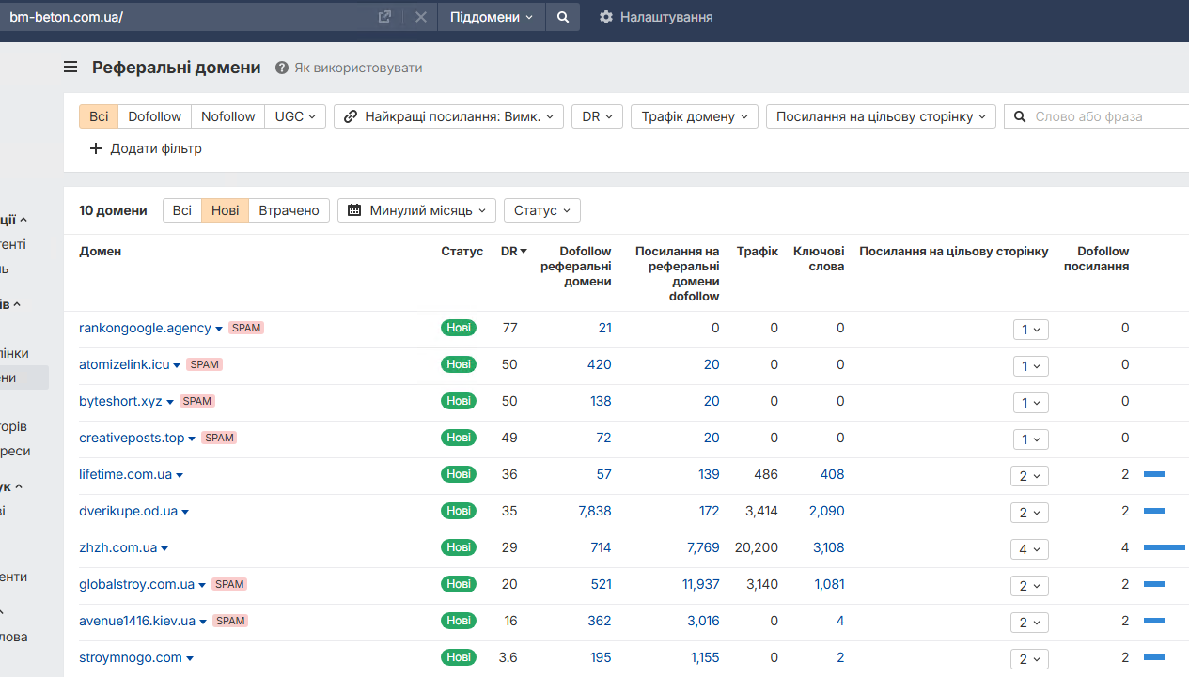Select the Nofollow filter toggle

(x=227, y=116)
